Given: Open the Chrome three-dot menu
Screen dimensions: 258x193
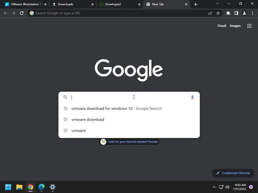Looking at the screenshot, I should click(x=252, y=13).
